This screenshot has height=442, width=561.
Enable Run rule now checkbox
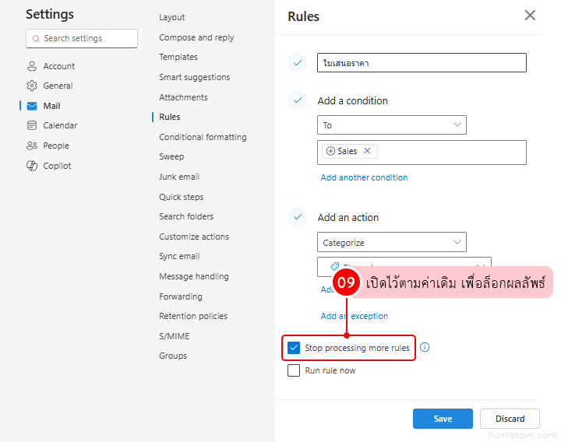pos(294,370)
